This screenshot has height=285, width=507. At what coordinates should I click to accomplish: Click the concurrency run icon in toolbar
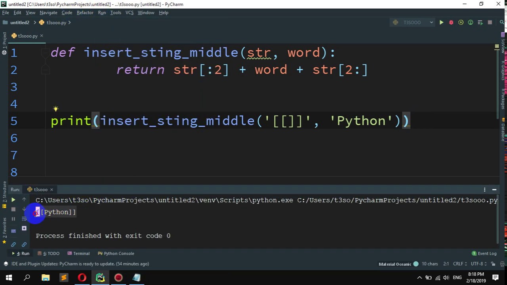tap(480, 23)
